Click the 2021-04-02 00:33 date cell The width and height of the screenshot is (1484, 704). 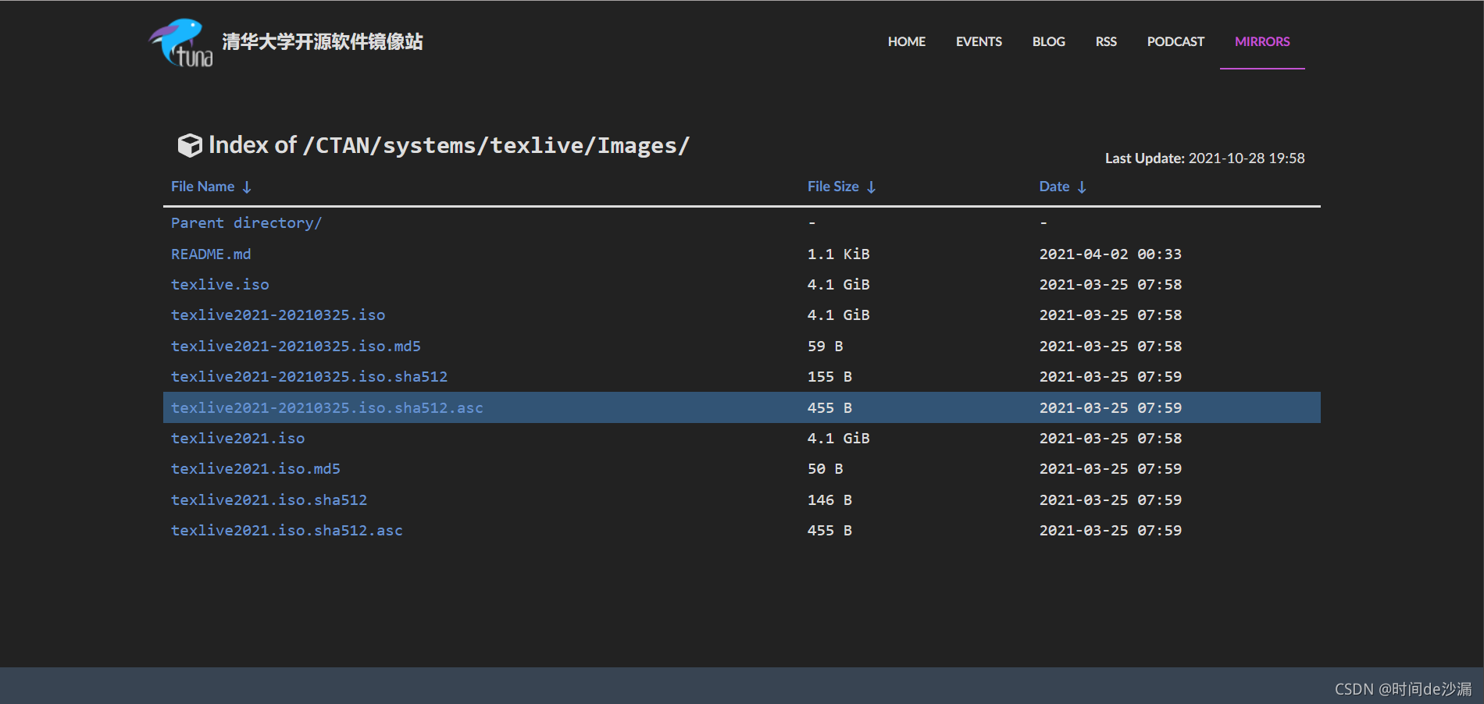[1111, 254]
